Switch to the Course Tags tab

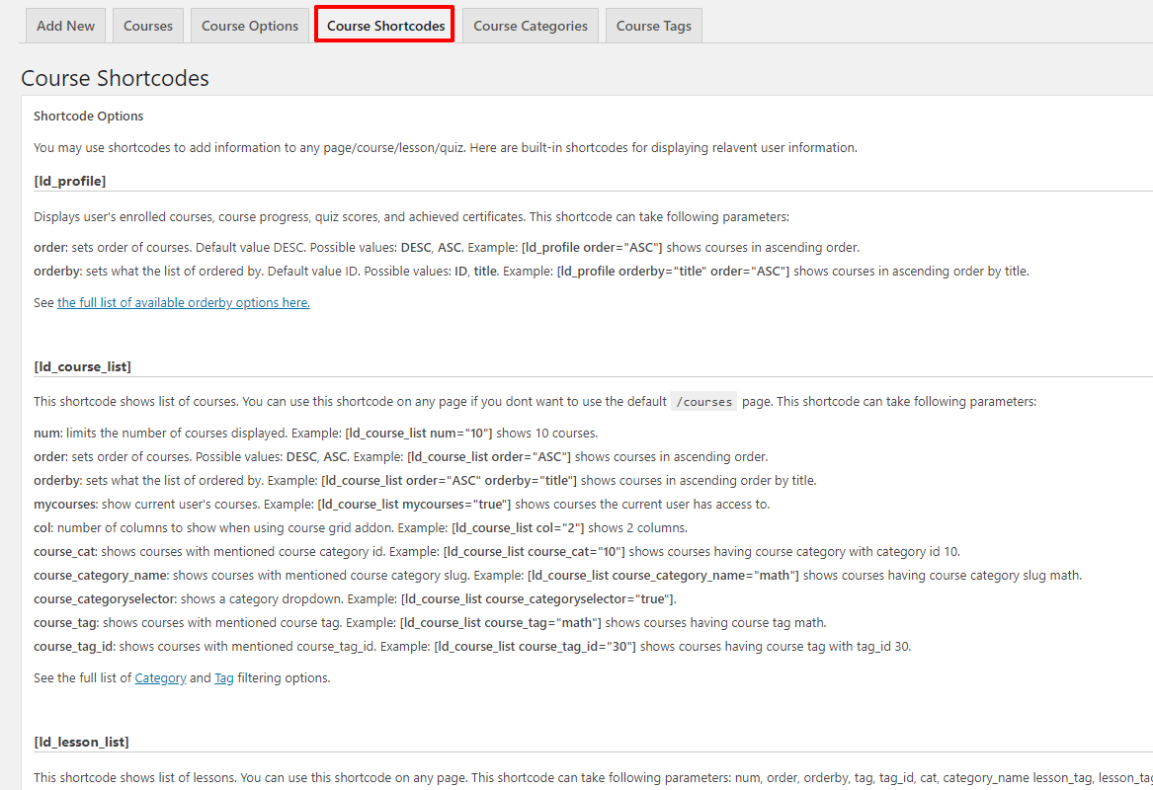(x=654, y=26)
